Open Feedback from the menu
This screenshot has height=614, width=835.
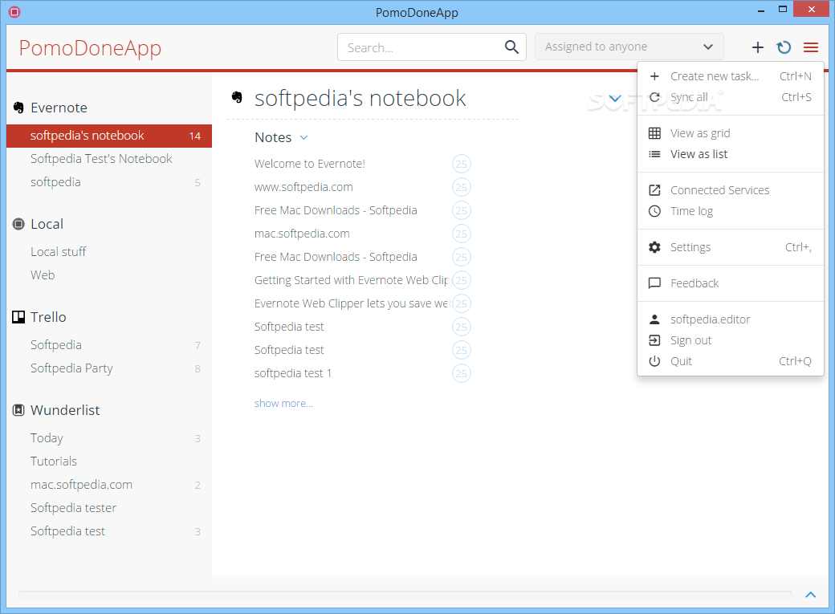(x=731, y=283)
